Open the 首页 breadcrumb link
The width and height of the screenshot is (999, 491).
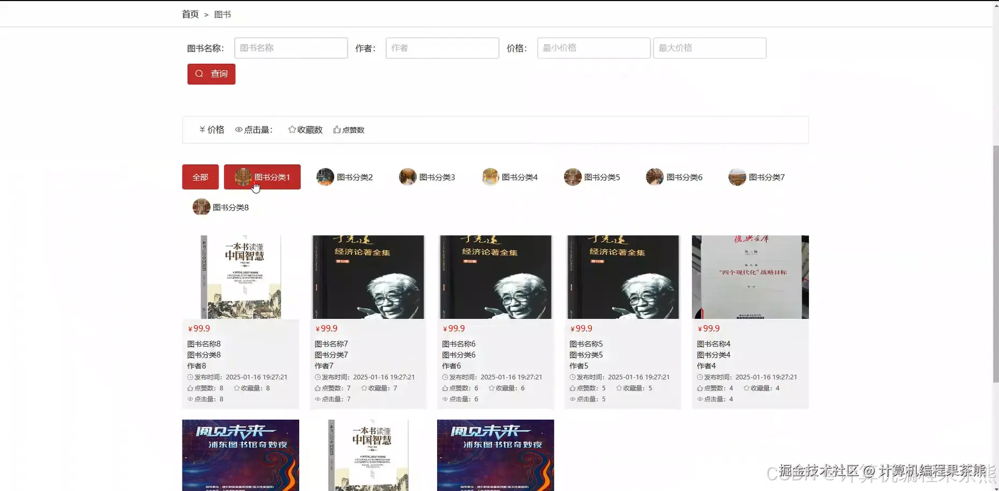190,14
